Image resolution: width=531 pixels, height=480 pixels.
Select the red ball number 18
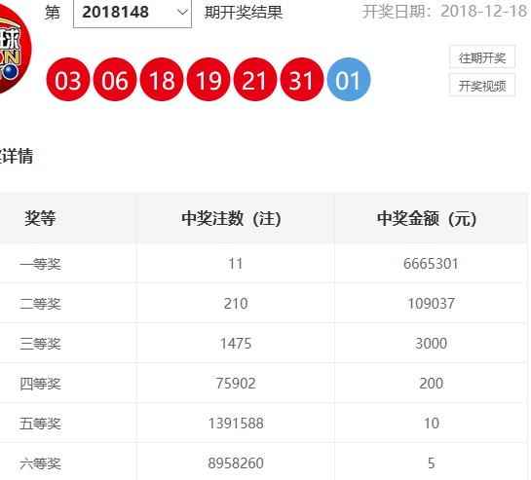coord(162,80)
